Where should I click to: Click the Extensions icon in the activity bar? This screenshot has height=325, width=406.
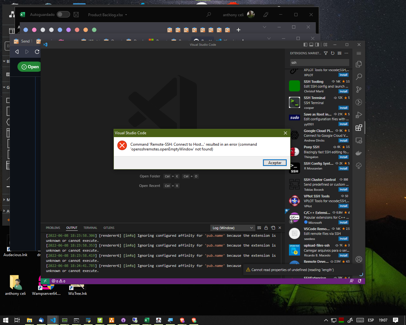coord(359,128)
